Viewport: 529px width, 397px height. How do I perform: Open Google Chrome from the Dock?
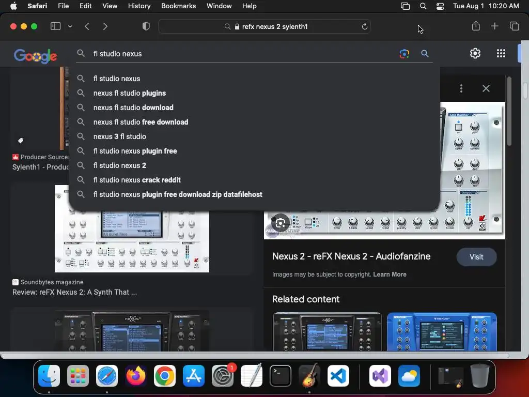point(165,376)
